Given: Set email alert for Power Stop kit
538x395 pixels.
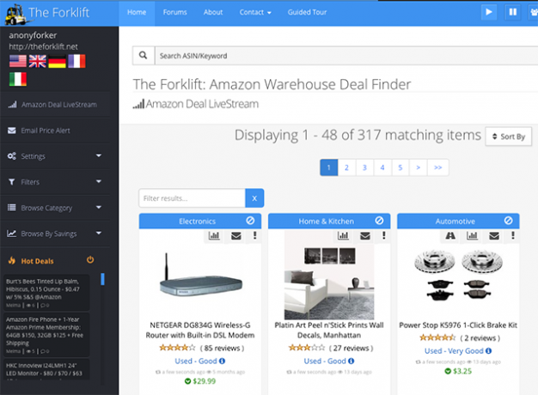Looking at the screenshot, I should point(494,236).
